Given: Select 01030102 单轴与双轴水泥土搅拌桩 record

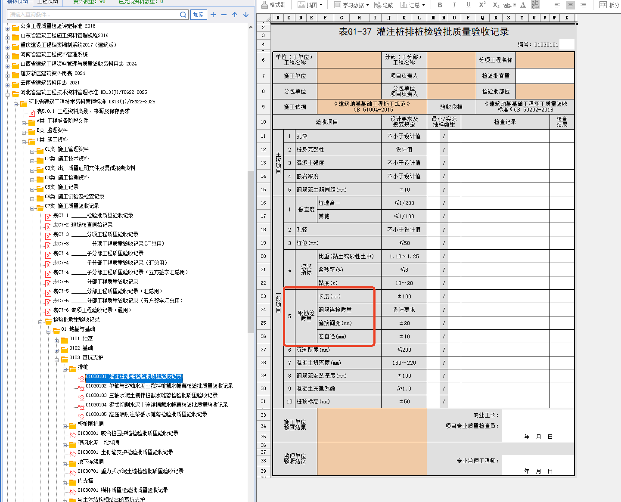Looking at the screenshot, I should tap(159, 386).
